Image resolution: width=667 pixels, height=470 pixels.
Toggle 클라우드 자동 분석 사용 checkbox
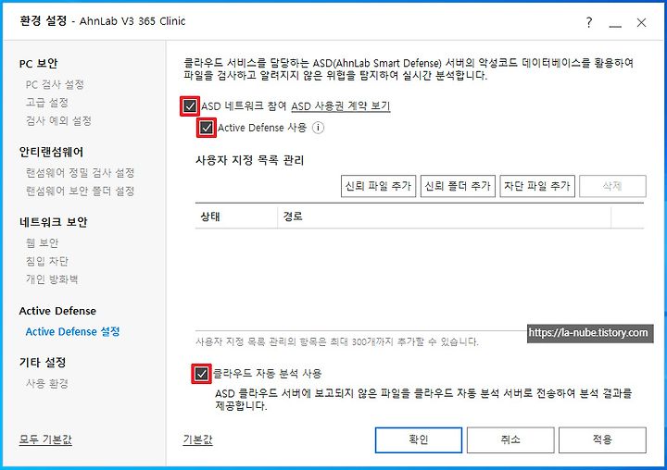(201, 374)
